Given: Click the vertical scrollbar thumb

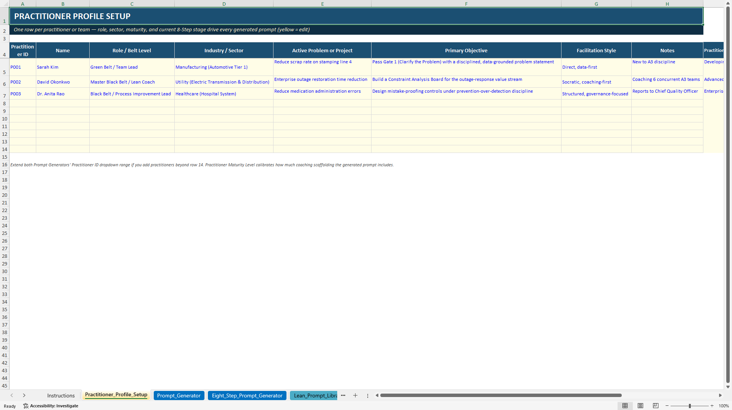Looking at the screenshot, I should (728, 195).
